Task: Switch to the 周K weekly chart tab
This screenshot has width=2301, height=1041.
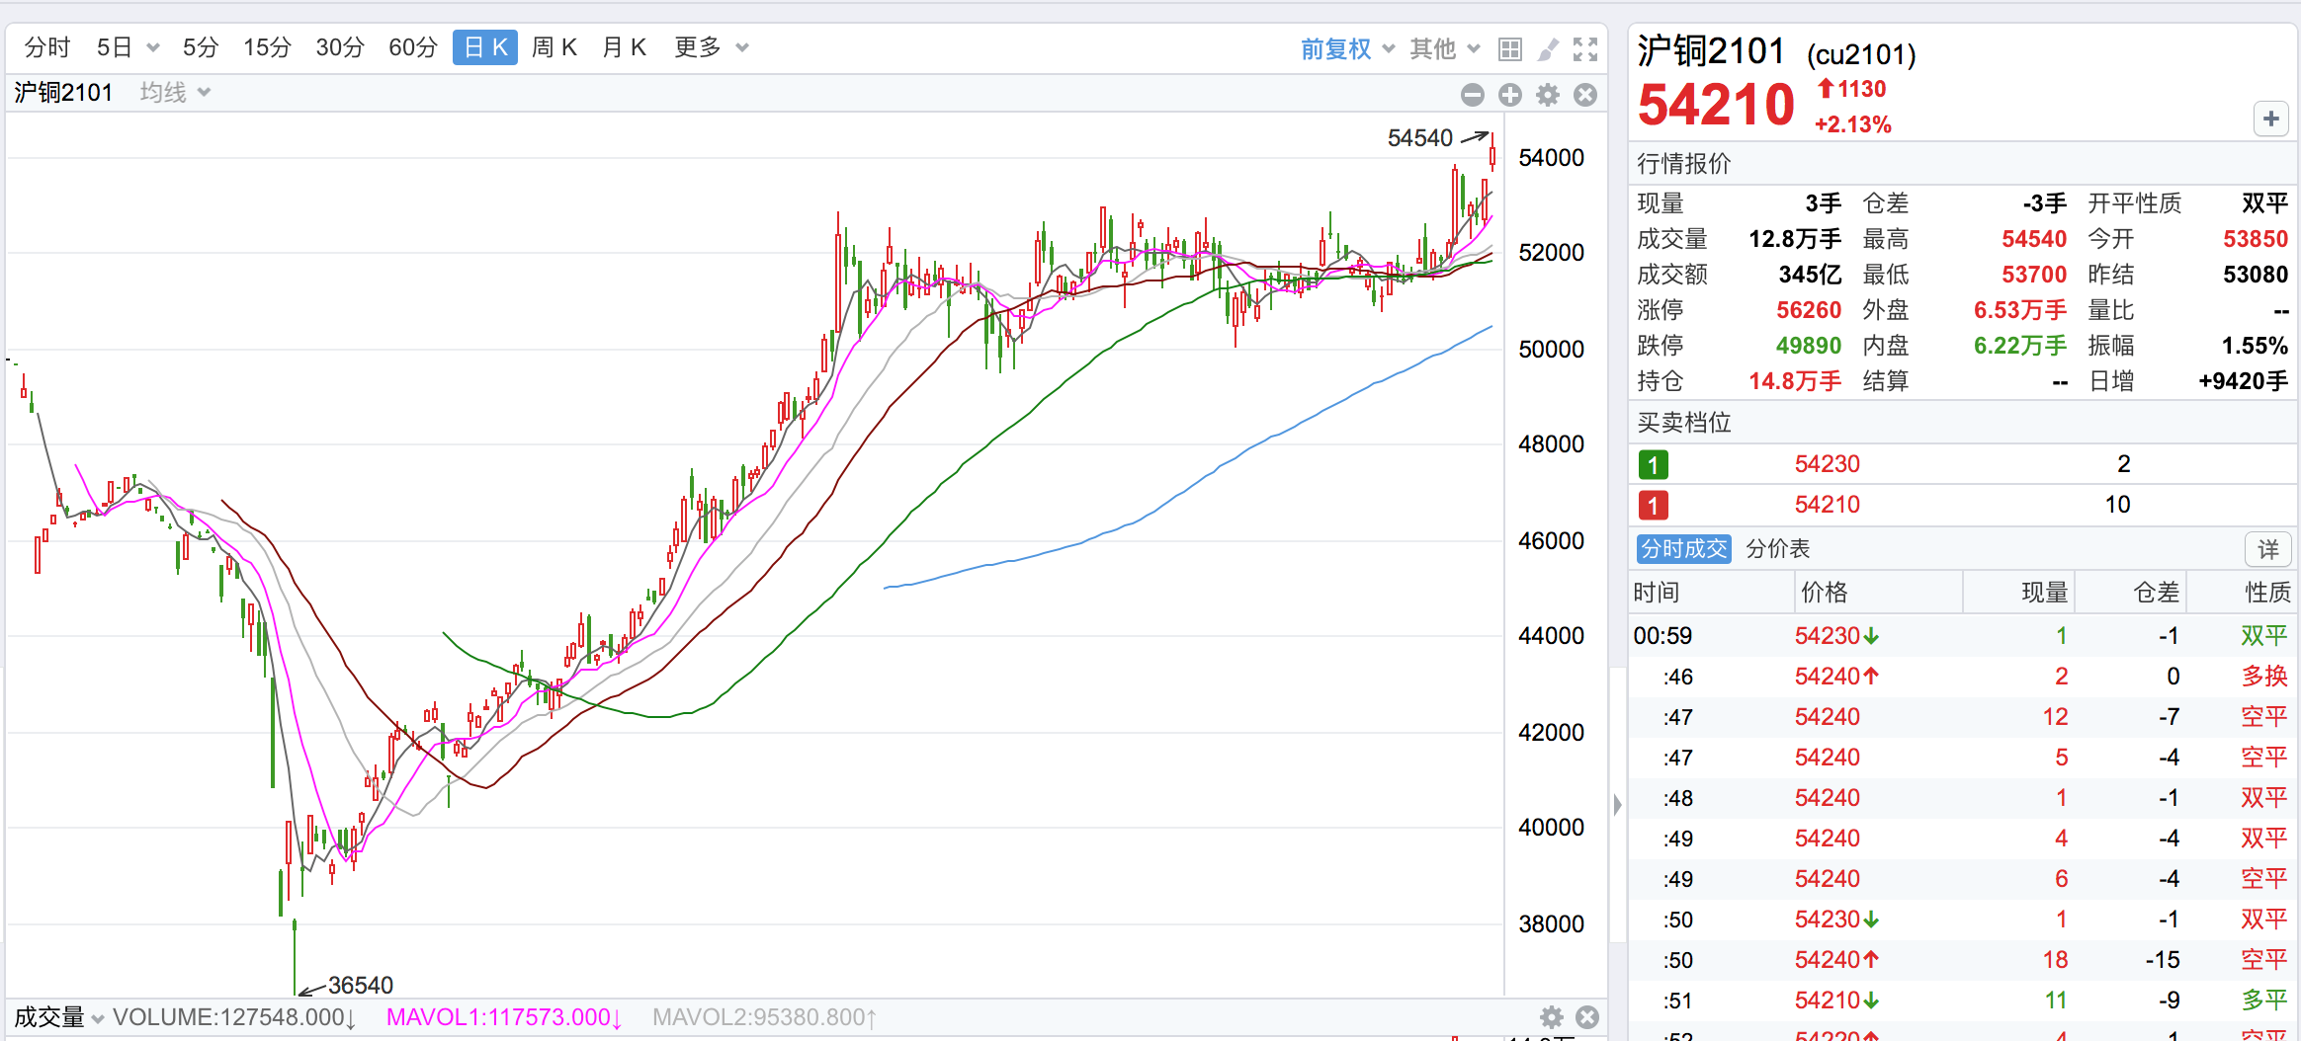Action: click(554, 47)
